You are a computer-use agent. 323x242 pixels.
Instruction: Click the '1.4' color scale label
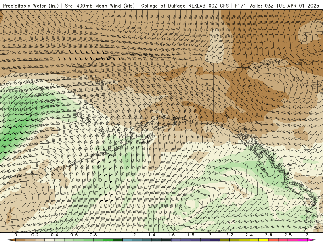(152, 235)
